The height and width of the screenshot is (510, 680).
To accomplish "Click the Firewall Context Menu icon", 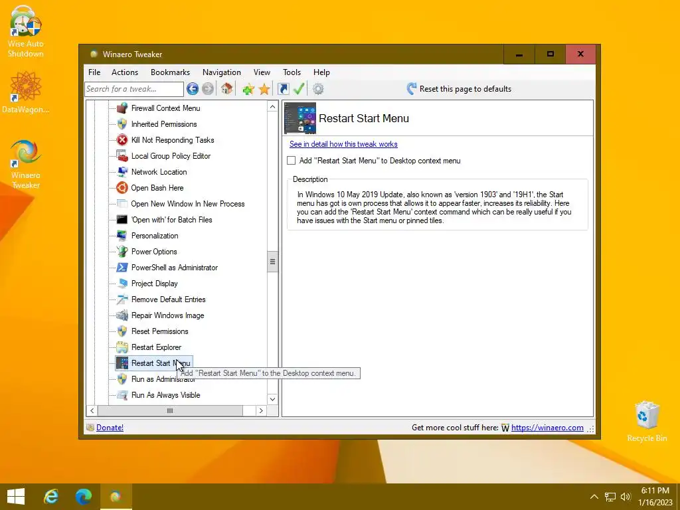I will pyautogui.click(x=122, y=108).
